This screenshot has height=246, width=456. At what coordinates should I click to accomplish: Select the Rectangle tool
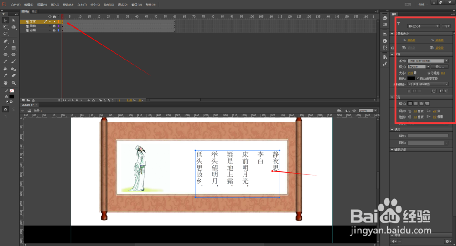[x=13, y=48]
